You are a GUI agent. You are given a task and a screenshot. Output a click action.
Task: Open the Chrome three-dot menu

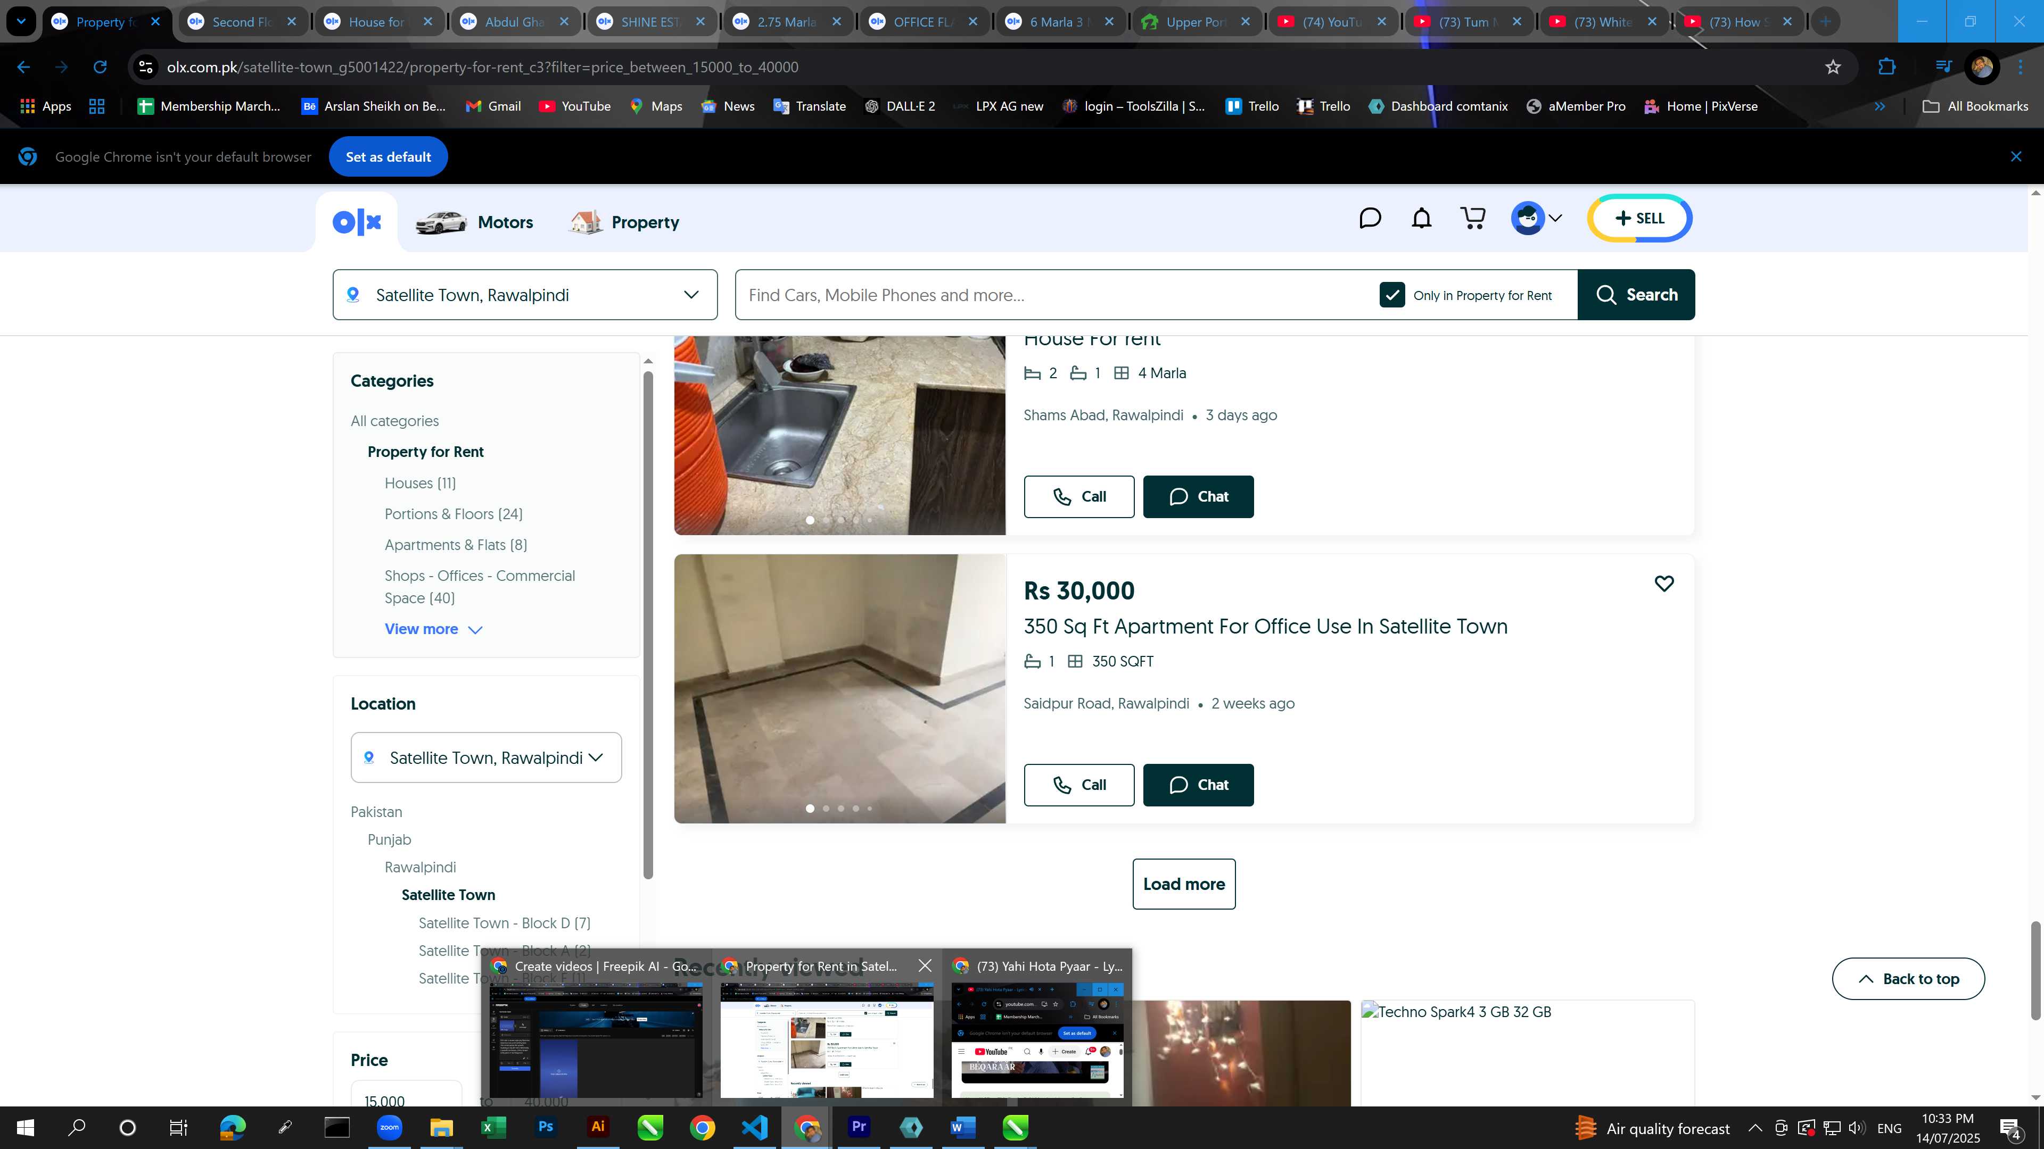point(2020,68)
